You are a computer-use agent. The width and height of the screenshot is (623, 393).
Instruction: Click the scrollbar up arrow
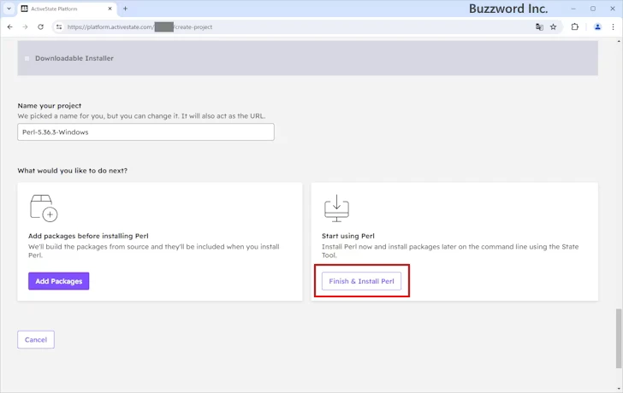point(619,41)
